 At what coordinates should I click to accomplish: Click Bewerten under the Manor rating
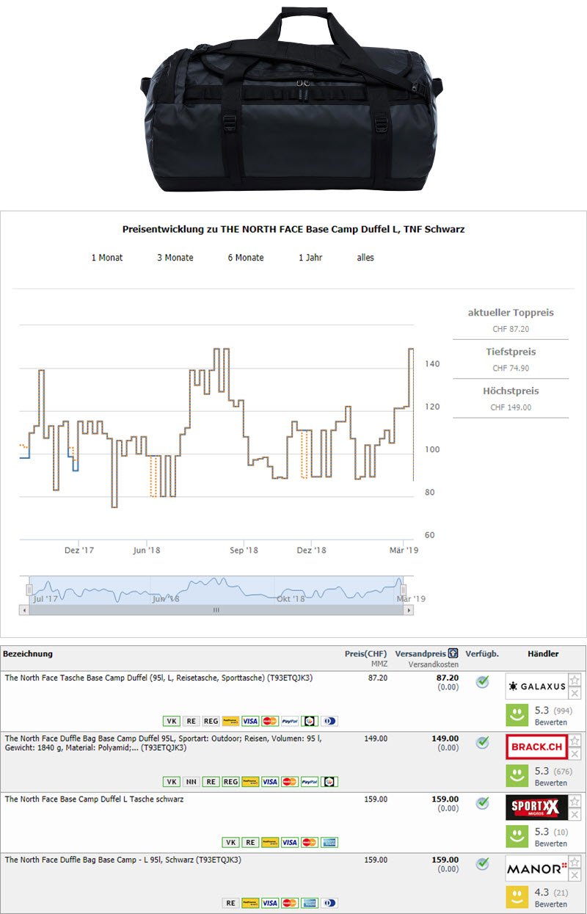click(550, 904)
